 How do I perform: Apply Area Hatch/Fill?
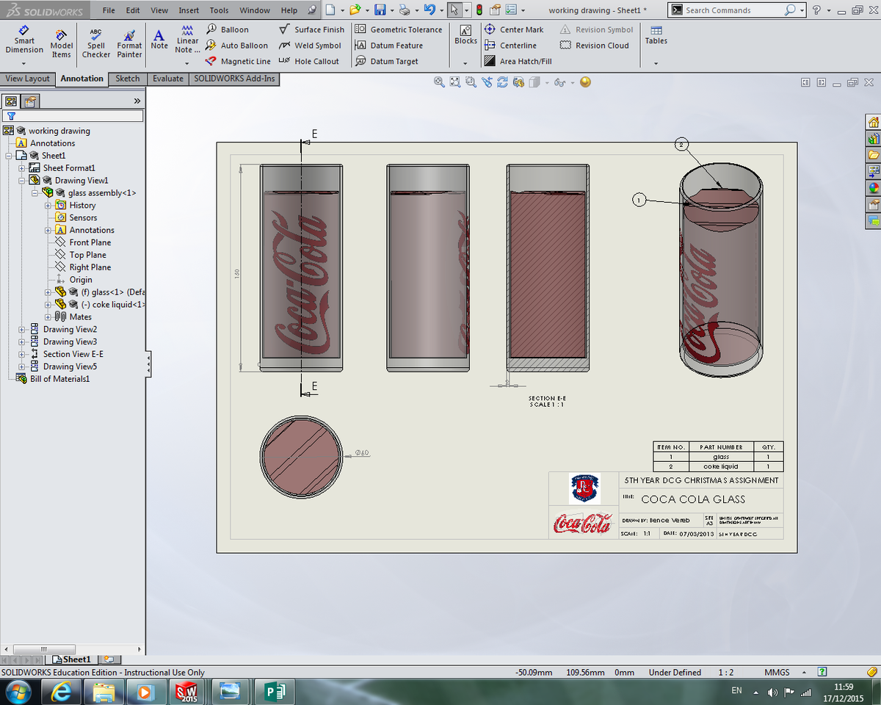tap(518, 62)
